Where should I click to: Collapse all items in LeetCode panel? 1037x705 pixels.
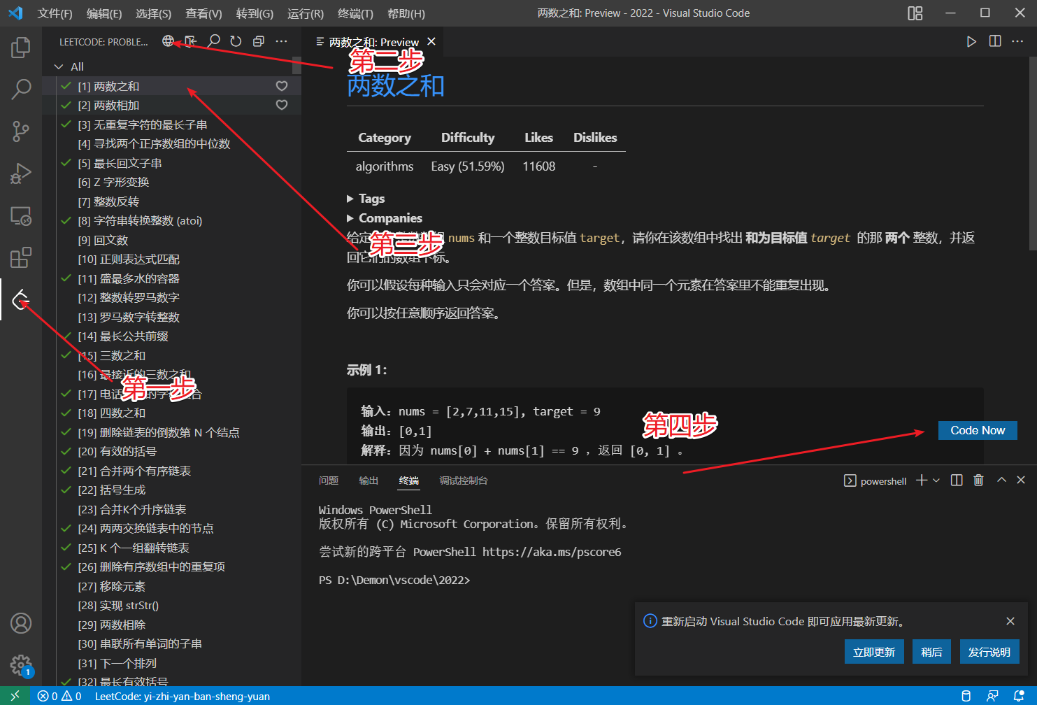pyautogui.click(x=259, y=41)
